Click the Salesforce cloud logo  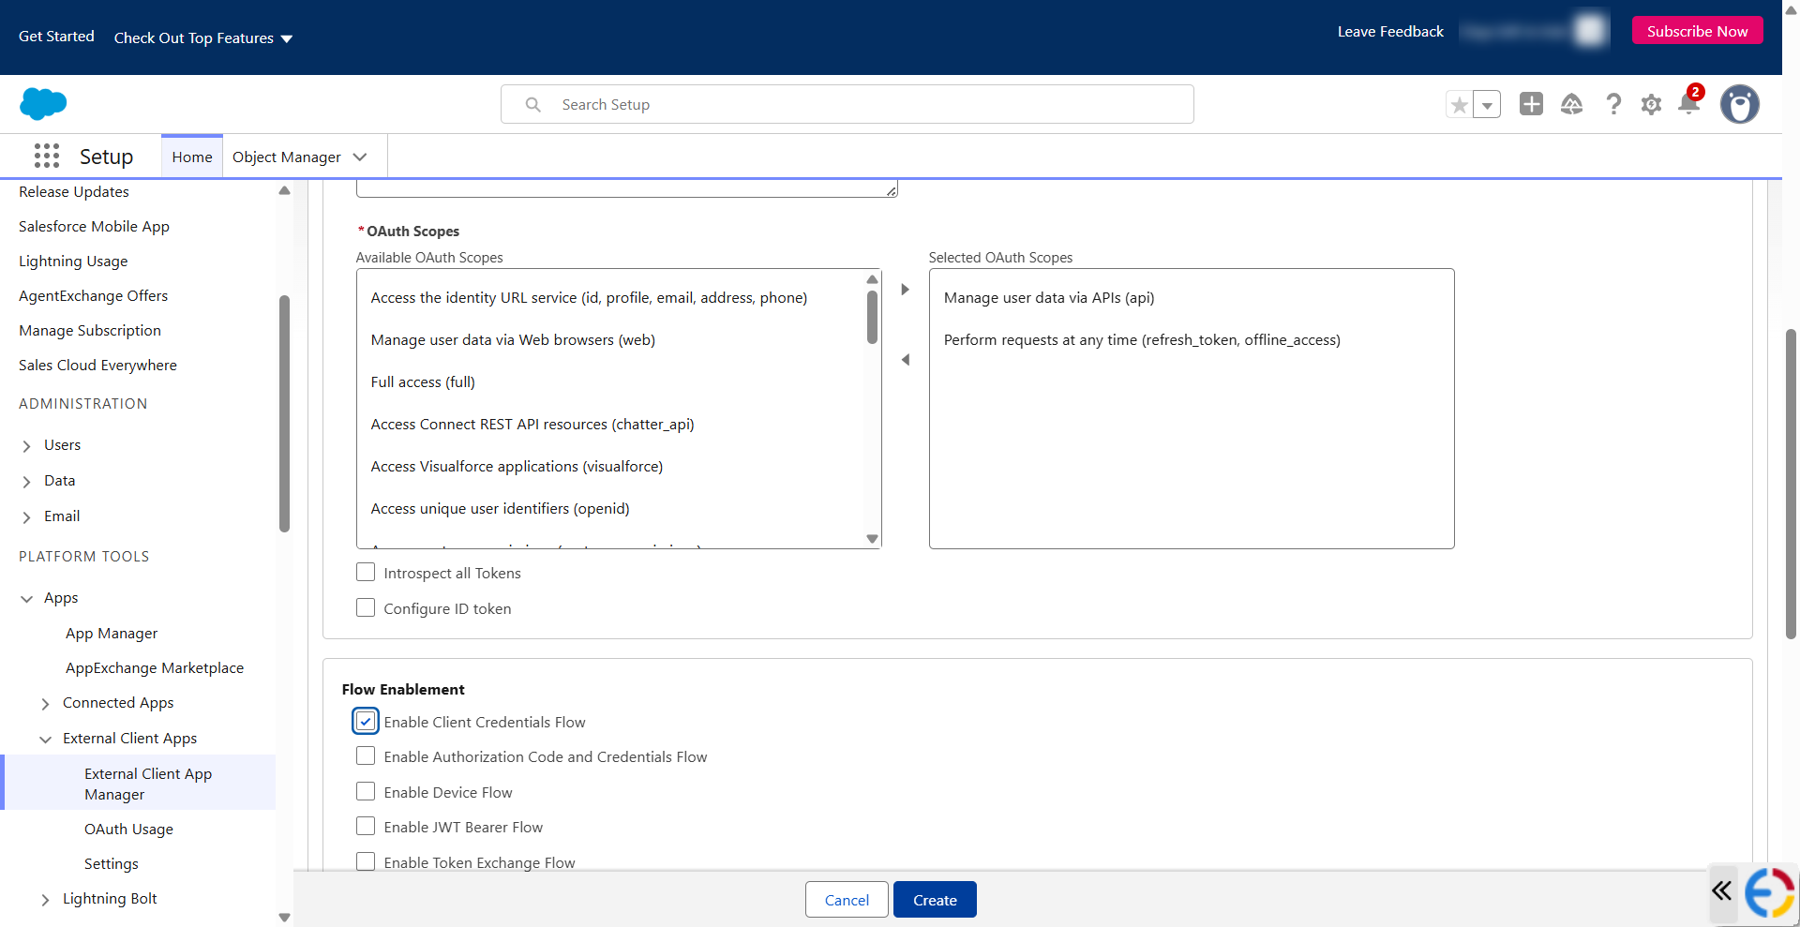[43, 103]
